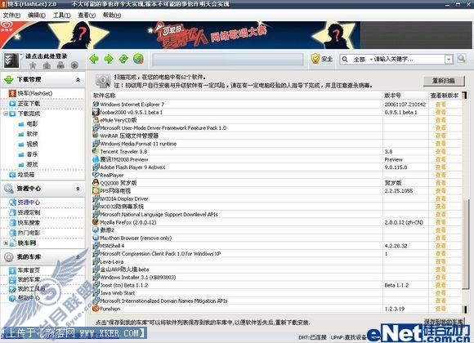Click the singing contest banner advertisement

pos(180,35)
